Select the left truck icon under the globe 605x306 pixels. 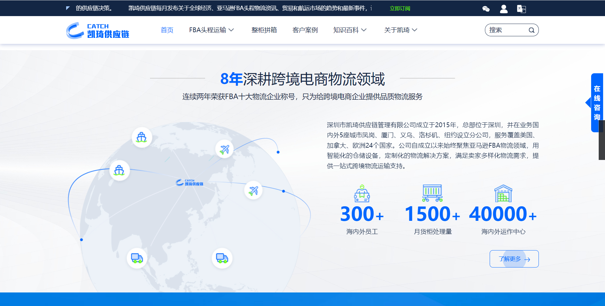coord(137,258)
